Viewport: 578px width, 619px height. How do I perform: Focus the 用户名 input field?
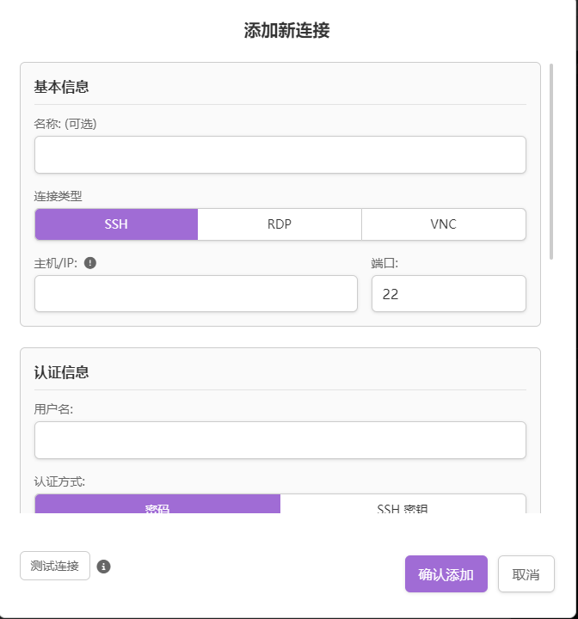(x=280, y=440)
